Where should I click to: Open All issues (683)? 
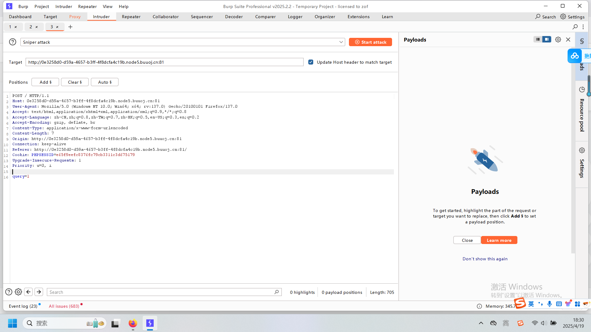click(x=64, y=306)
